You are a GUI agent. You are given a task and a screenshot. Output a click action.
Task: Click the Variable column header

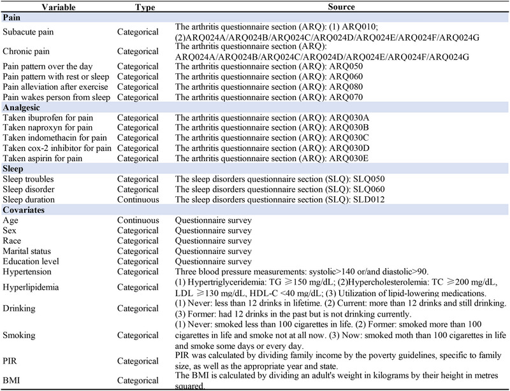click(59, 7)
